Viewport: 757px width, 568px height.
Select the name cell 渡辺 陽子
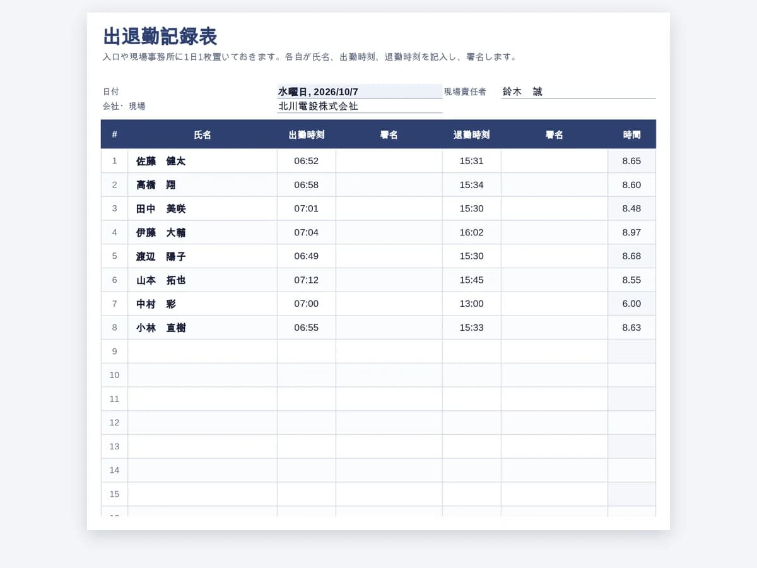[x=202, y=256]
